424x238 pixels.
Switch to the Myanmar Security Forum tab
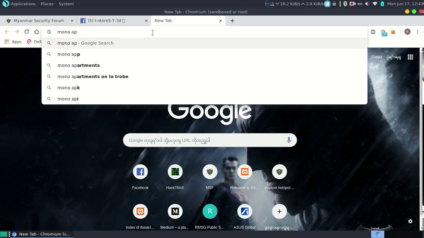[39, 20]
